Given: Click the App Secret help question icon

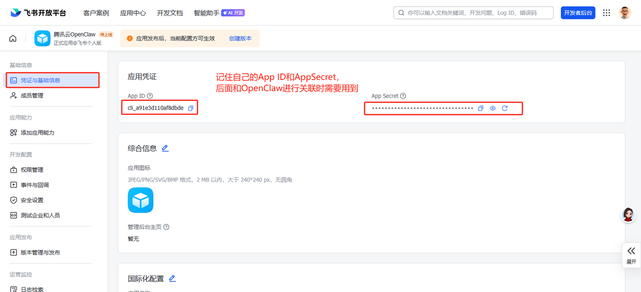Looking at the screenshot, I should (403, 96).
